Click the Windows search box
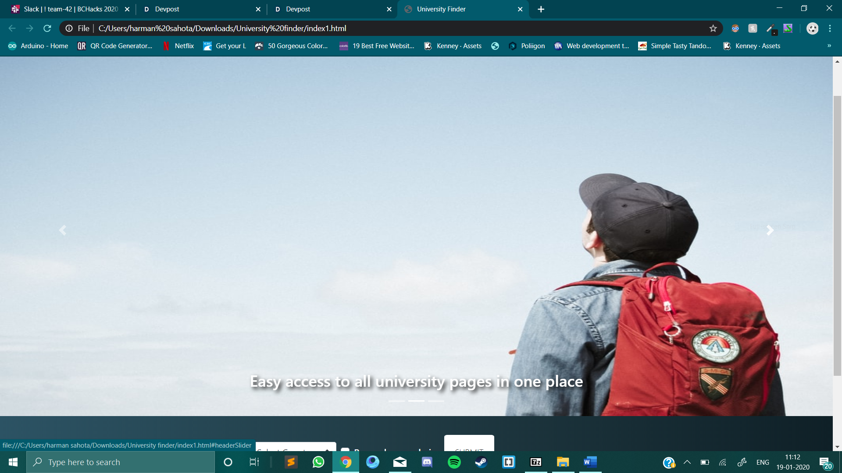842x473 pixels. [121, 462]
